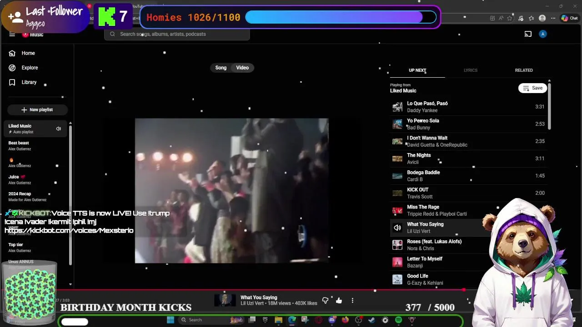Open Steam from taskbar
The height and width of the screenshot is (327, 582).
(371, 320)
